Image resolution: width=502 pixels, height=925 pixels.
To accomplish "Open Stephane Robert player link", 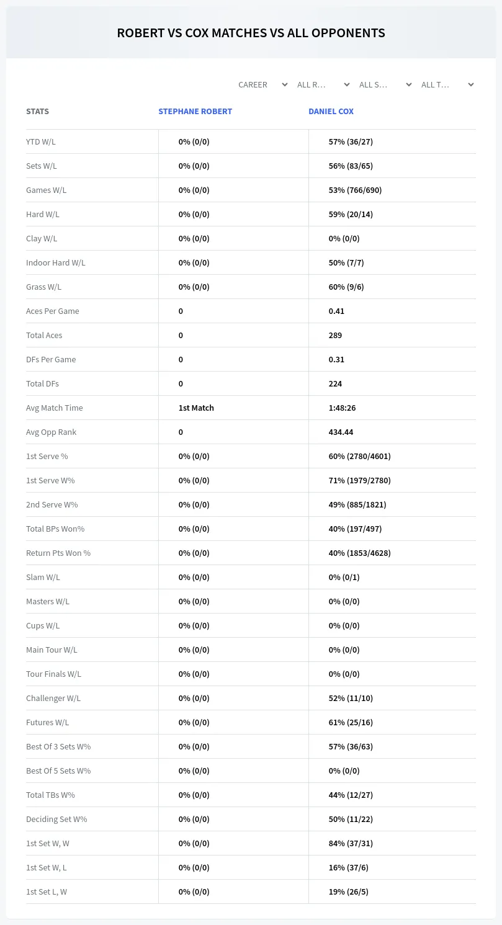I will pyautogui.click(x=195, y=112).
